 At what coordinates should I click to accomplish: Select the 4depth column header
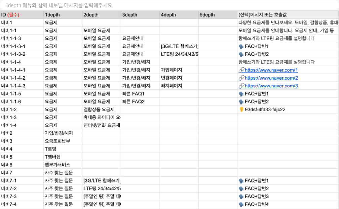(179, 15)
